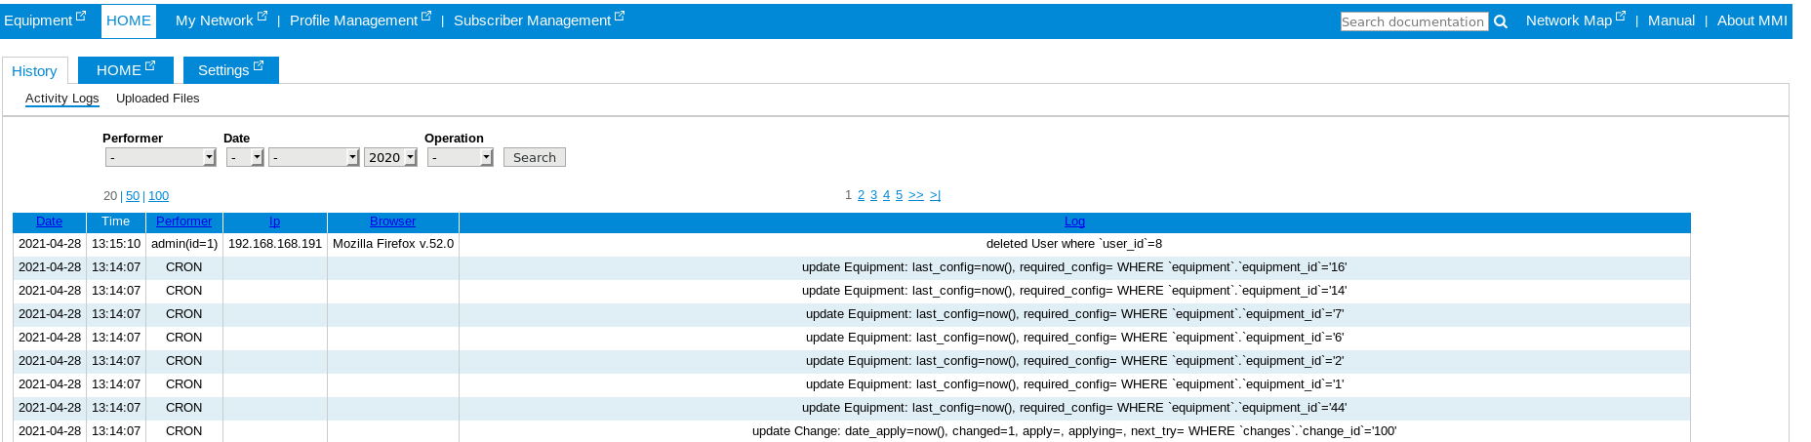The height and width of the screenshot is (442, 1811).
Task: Click the Search documentation input field
Action: pyautogui.click(x=1414, y=21)
